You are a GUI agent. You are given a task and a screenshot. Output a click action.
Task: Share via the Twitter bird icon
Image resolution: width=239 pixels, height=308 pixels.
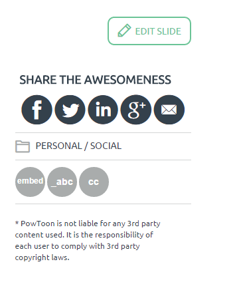(70, 110)
